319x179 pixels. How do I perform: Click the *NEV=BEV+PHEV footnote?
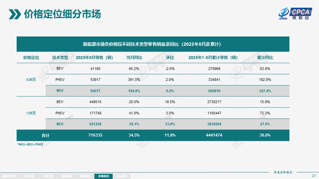[30, 145]
